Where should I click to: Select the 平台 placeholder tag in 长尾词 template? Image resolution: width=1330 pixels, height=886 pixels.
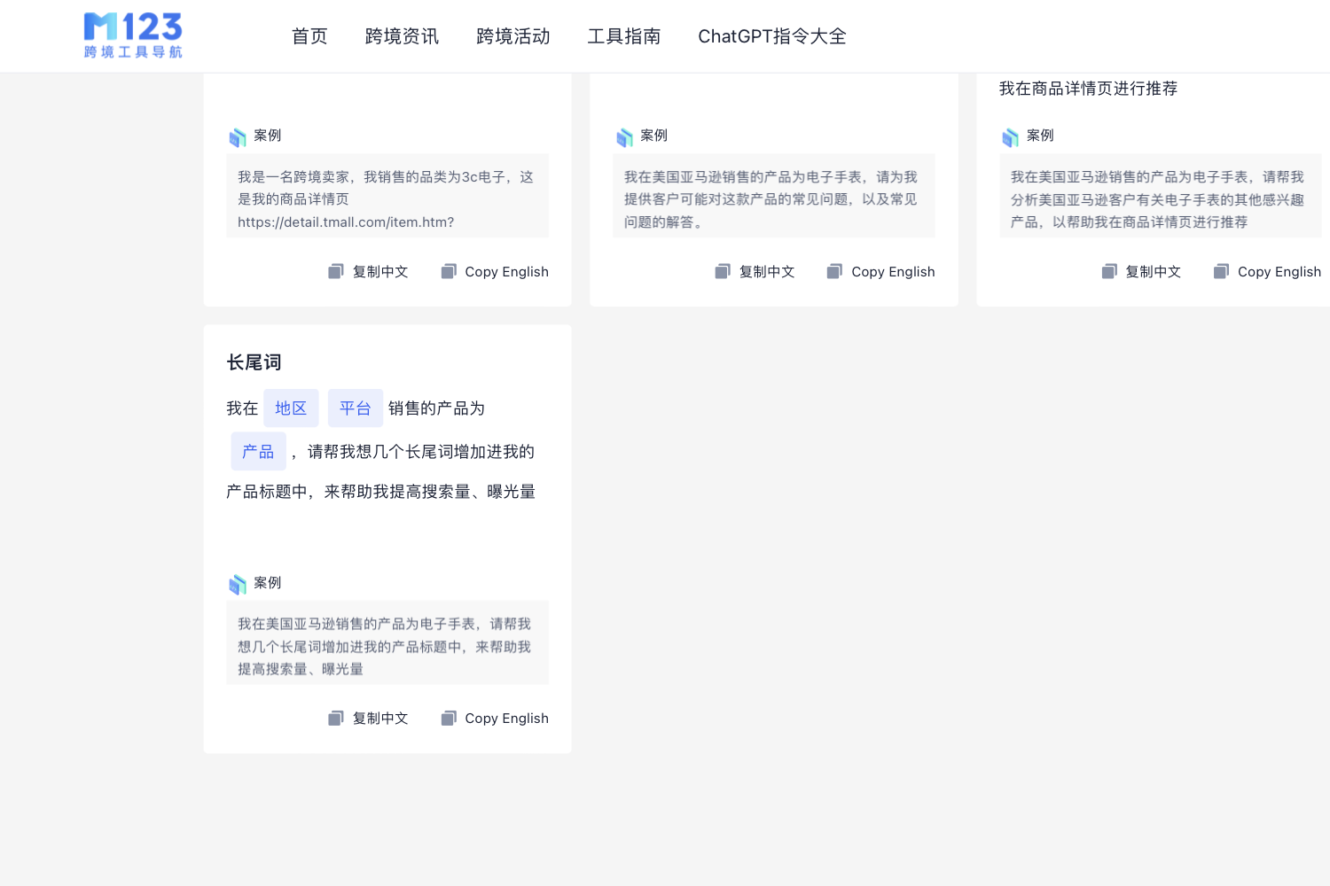(x=355, y=408)
